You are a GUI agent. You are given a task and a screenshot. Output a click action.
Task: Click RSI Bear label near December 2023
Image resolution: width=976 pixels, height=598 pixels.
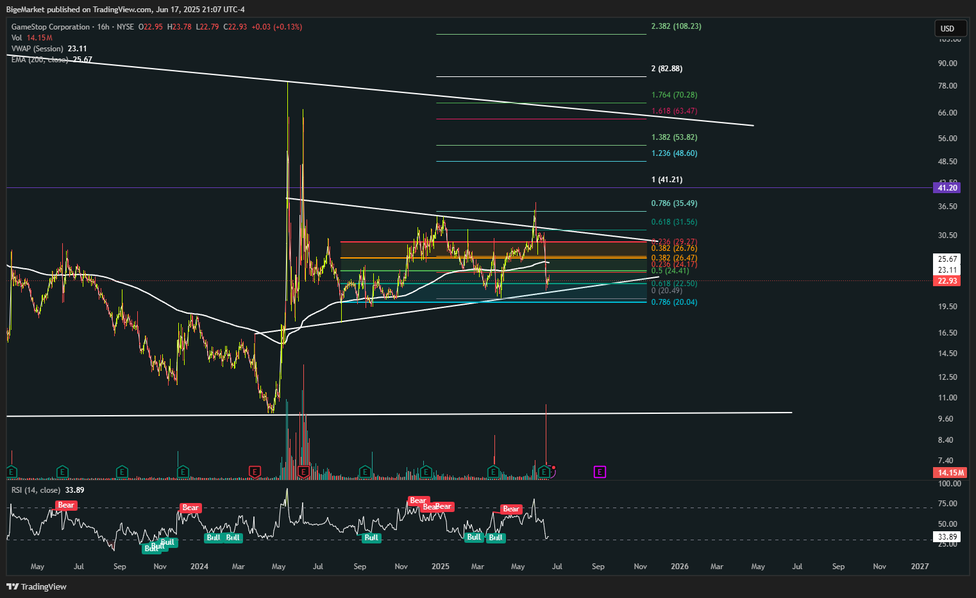190,508
